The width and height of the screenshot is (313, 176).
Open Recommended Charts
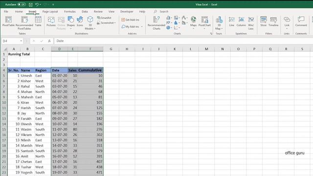point(156,23)
